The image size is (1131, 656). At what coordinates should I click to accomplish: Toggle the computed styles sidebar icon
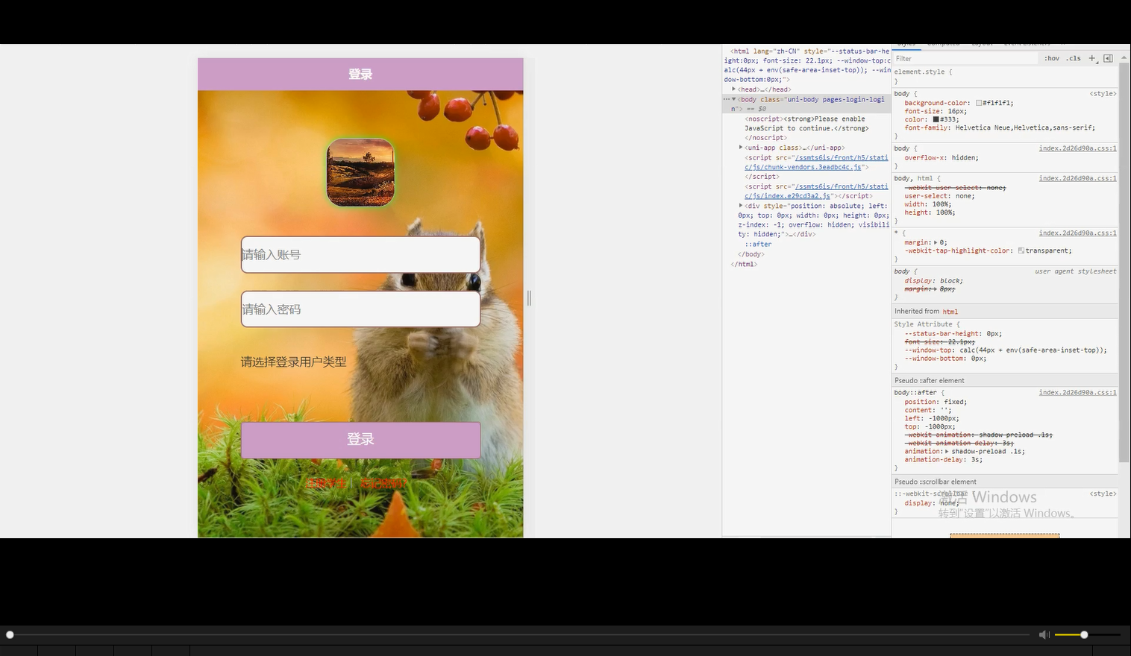[1108, 58]
